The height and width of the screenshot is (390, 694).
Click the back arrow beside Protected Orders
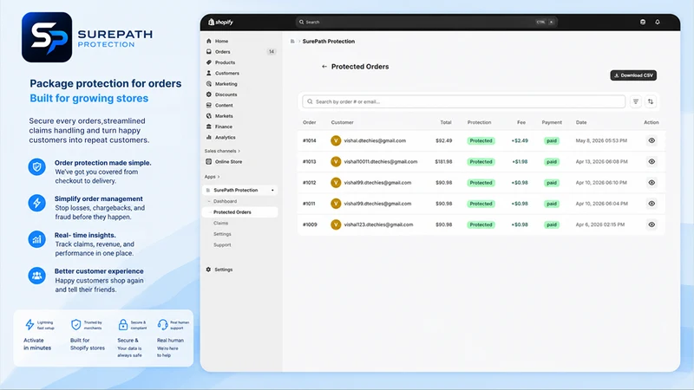pos(324,67)
